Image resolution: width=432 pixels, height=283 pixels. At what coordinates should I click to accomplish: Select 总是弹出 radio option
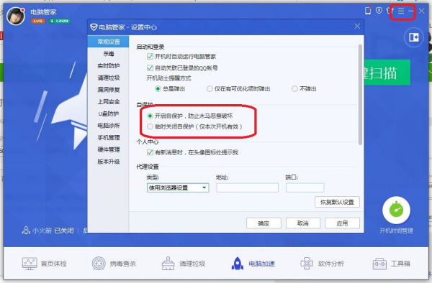coord(158,89)
